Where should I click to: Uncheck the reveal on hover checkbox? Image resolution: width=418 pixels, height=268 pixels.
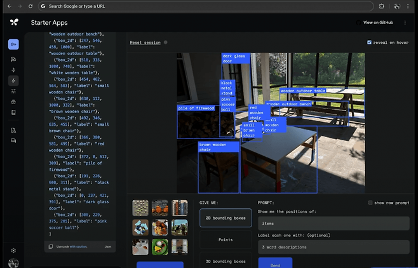370,43
